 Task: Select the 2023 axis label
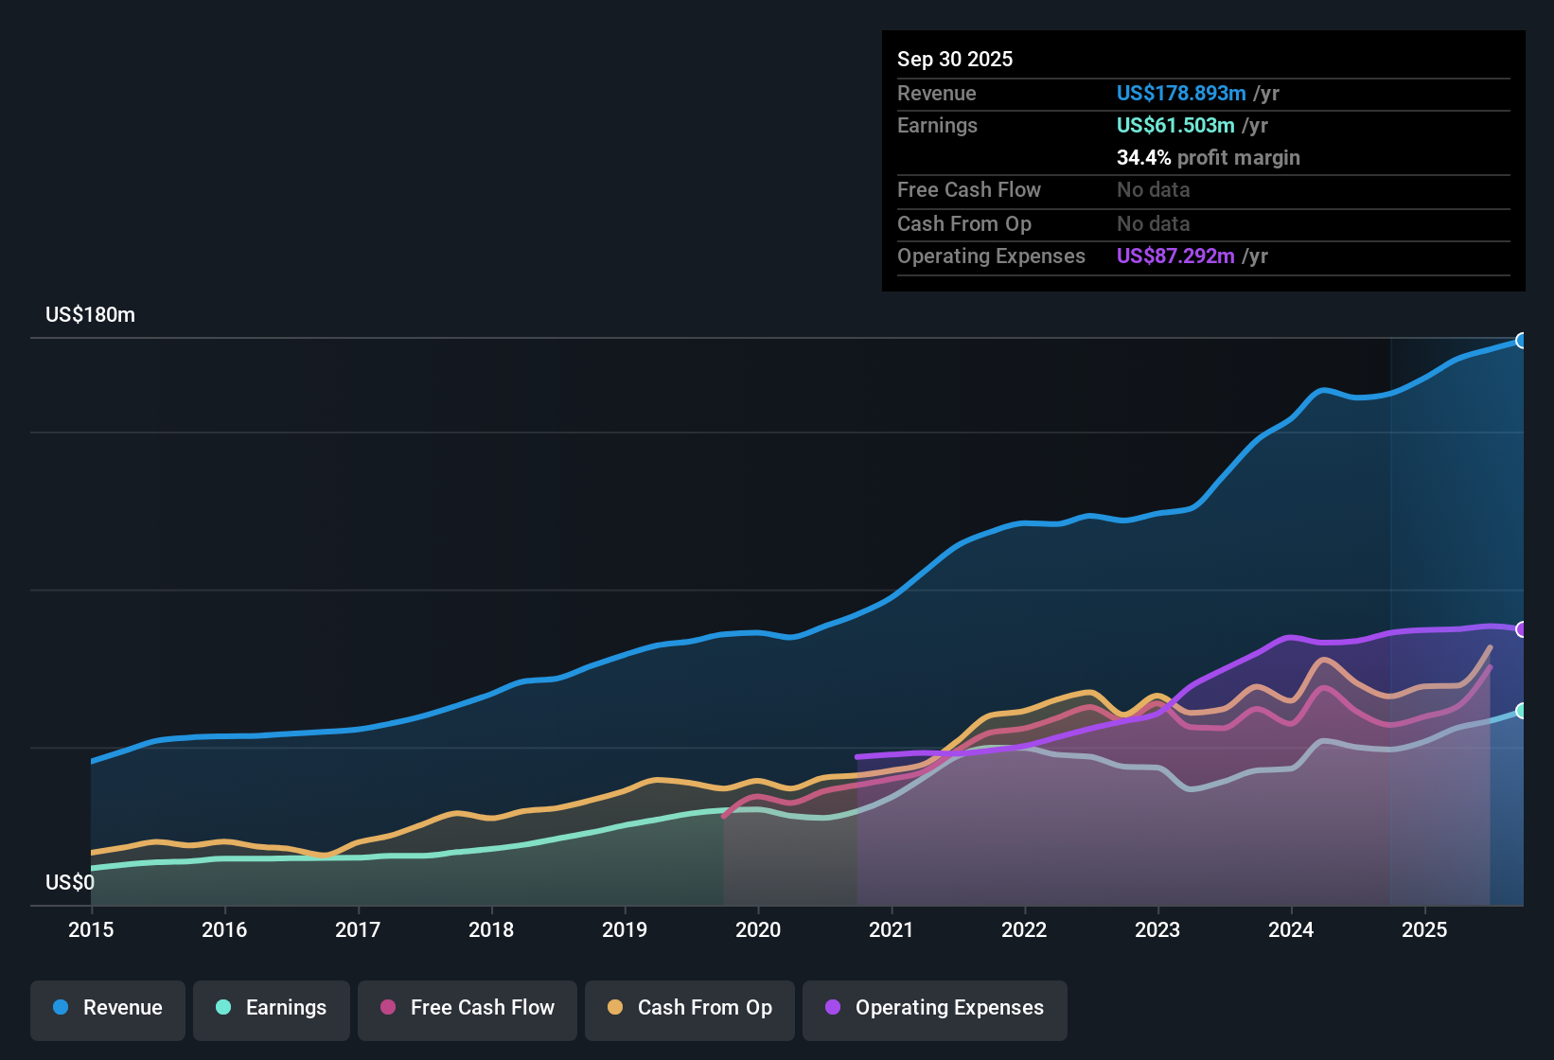[x=1157, y=930]
